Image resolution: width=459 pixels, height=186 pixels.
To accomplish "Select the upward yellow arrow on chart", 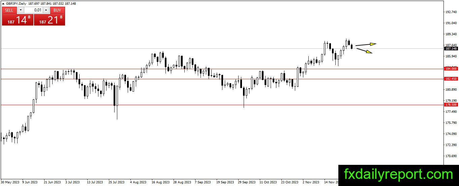I will (x=366, y=44).
